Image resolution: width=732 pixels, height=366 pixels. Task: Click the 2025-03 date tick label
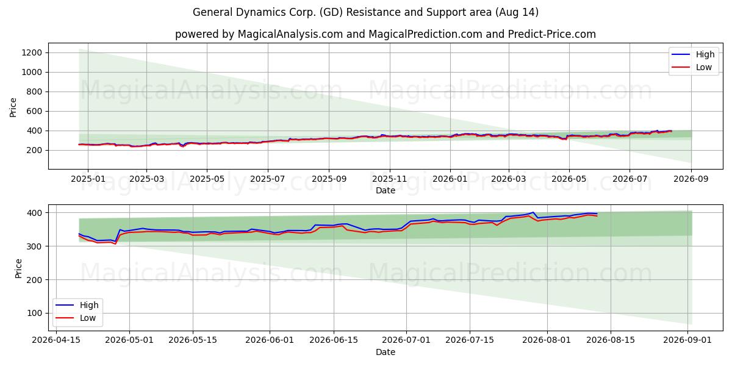pos(146,179)
